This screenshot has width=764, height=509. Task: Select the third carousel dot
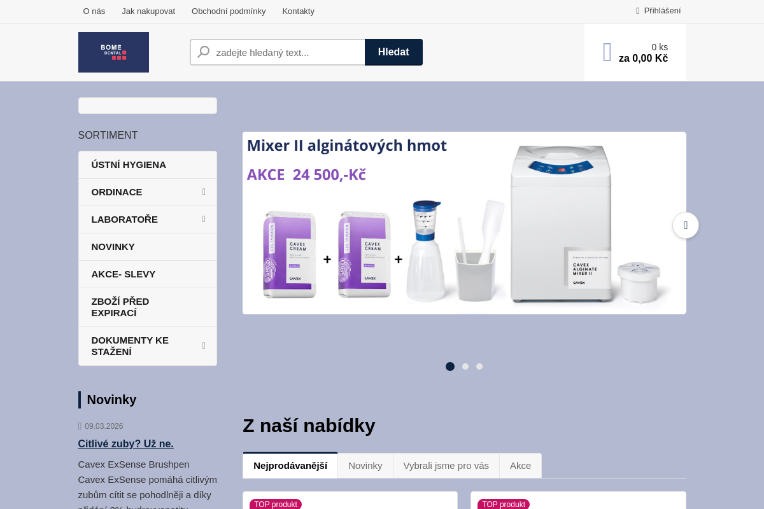[x=479, y=366]
